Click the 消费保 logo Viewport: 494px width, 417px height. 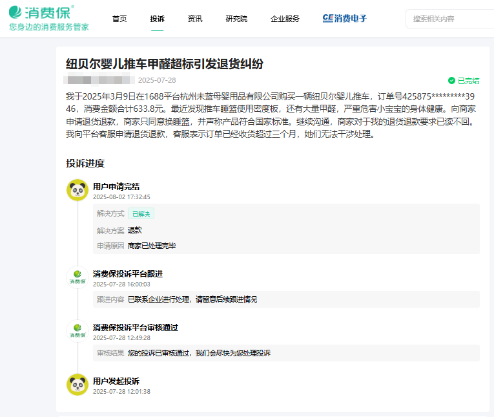pyautogui.click(x=41, y=13)
